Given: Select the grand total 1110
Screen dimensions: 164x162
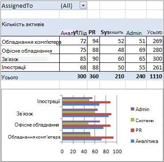Looking at the screenshot, I should [156, 76].
